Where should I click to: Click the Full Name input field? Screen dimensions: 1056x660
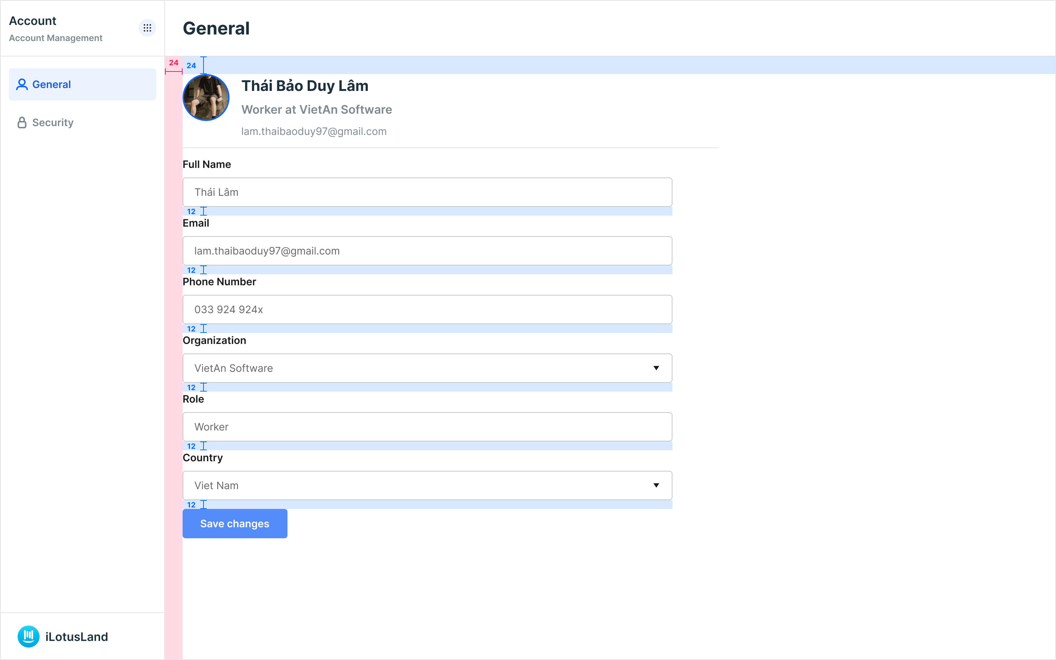pos(427,192)
